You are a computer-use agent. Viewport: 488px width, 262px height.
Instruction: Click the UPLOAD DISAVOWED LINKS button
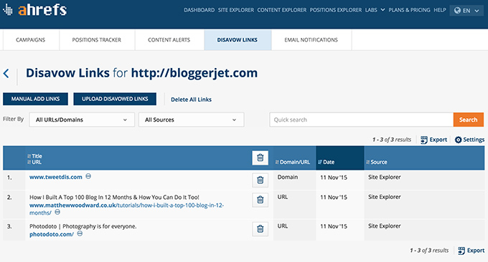(x=115, y=99)
